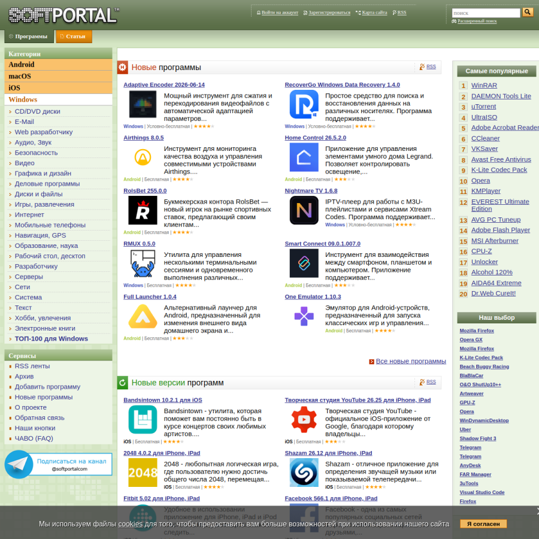539x539 pixels.
Task: Open the Full Launcher app icon
Action: (x=143, y=316)
